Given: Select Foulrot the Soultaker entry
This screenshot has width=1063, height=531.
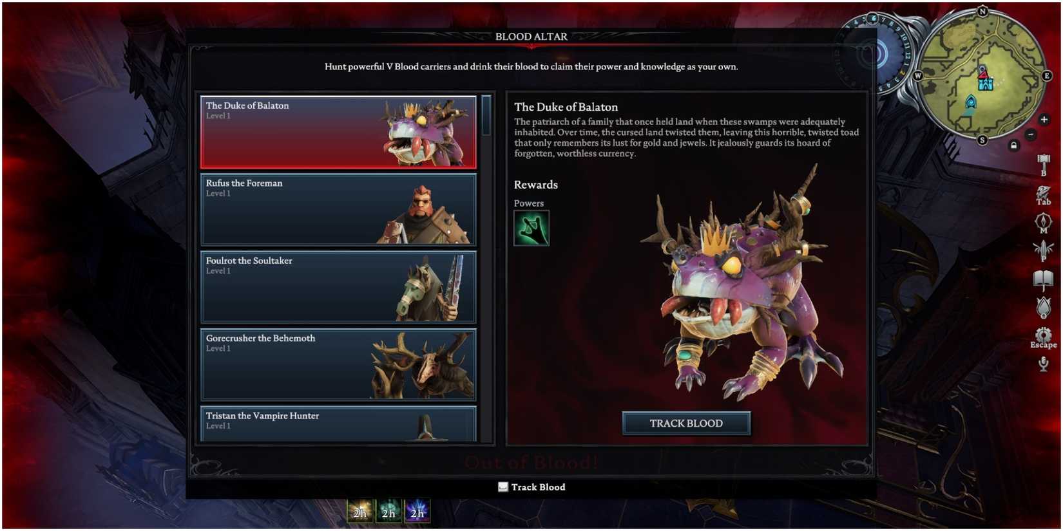Looking at the screenshot, I should pos(338,287).
